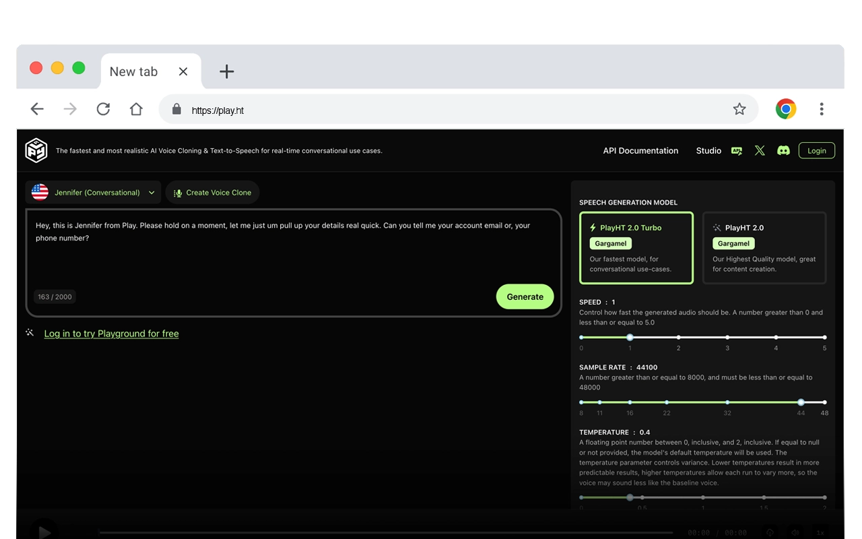Click the Login button
862x539 pixels.
point(817,151)
